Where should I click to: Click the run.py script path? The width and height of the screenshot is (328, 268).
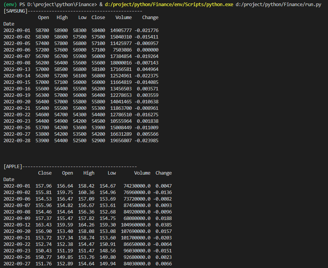[x=278, y=5]
